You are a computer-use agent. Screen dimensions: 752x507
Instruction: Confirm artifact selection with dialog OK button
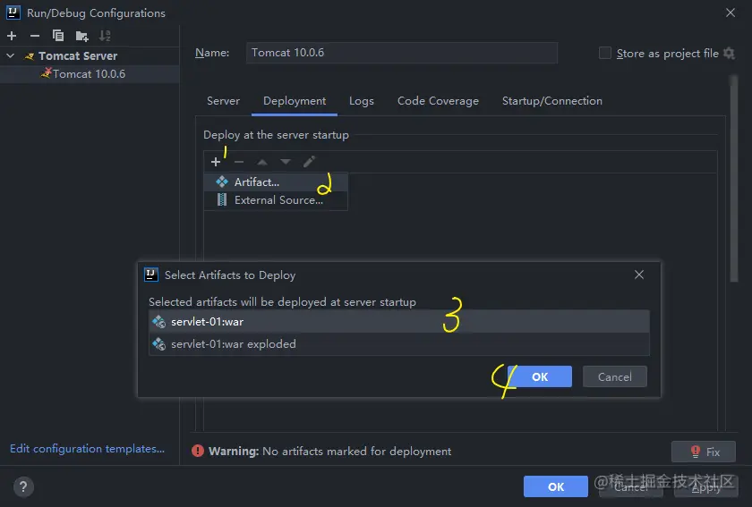point(540,376)
